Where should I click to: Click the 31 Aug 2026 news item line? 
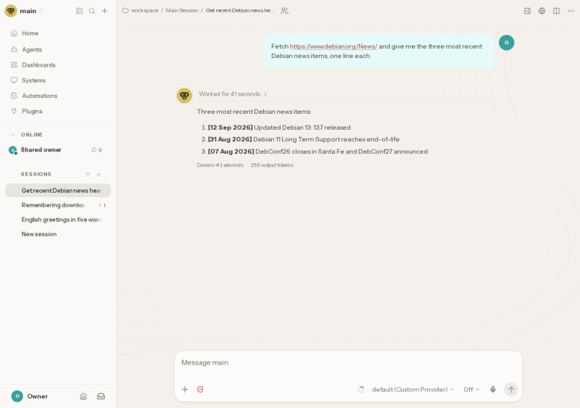[304, 139]
